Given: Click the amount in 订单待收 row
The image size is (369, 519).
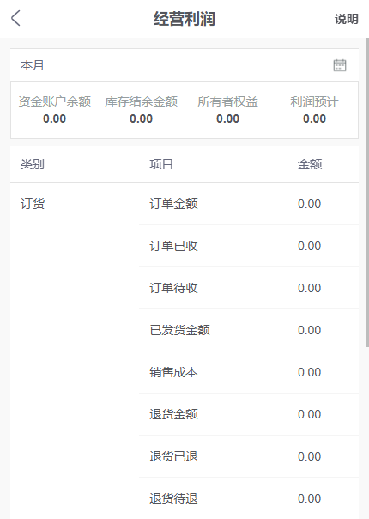Looking at the screenshot, I should [310, 288].
